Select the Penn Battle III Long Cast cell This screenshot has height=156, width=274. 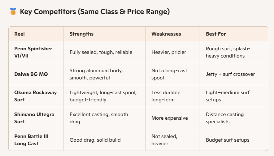coord(31,140)
